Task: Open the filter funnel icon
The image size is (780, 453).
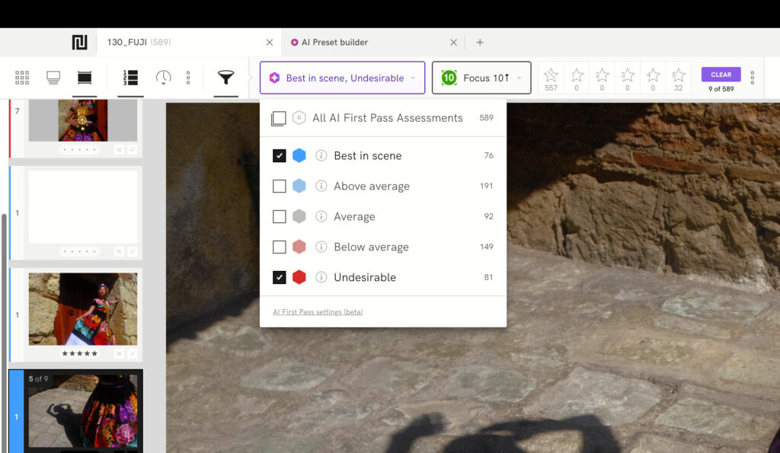Action: click(225, 78)
